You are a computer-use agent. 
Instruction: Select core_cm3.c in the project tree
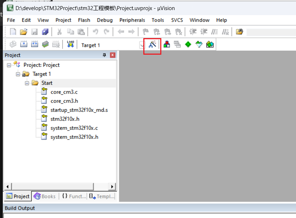tap(64, 92)
